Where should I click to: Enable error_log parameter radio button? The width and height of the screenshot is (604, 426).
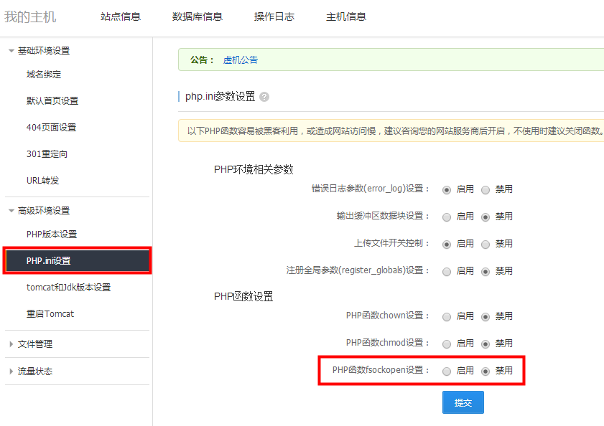coord(447,190)
